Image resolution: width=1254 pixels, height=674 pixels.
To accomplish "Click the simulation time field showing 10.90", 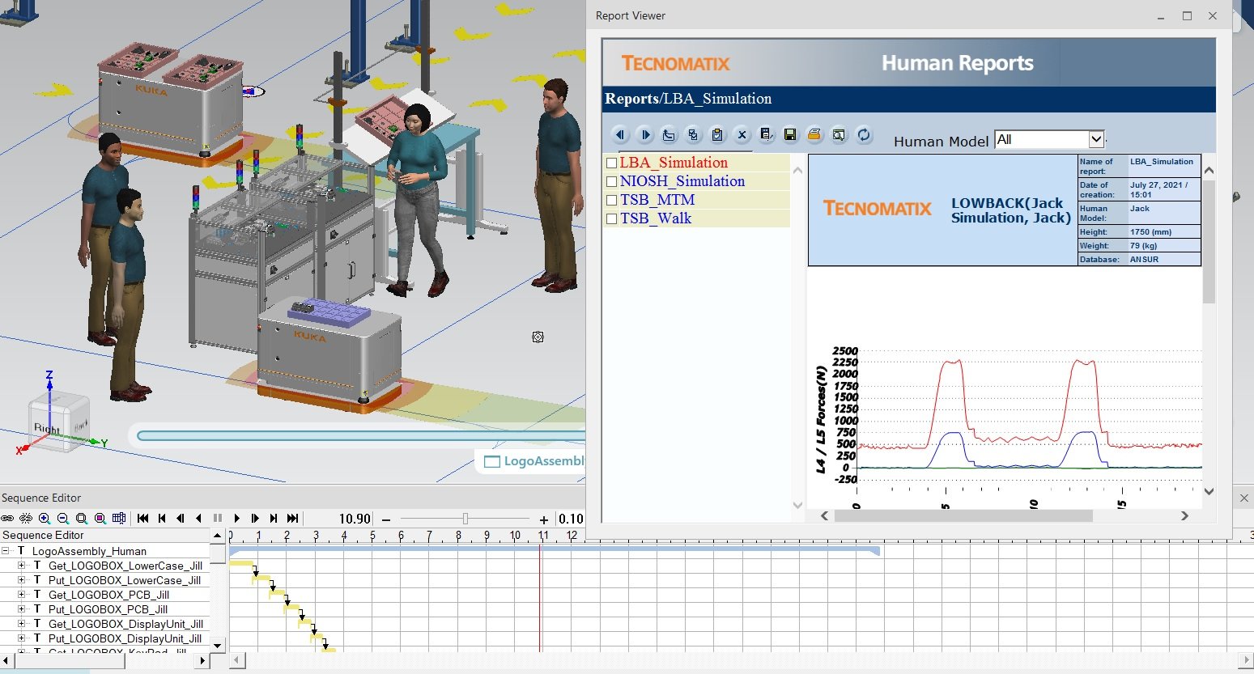I will pos(354,519).
